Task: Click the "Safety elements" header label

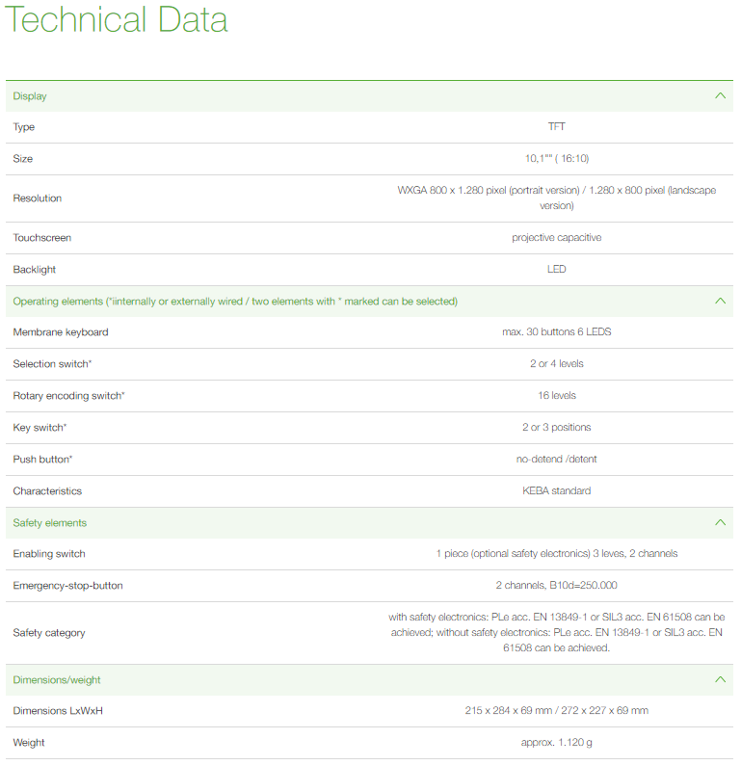Action: [49, 523]
